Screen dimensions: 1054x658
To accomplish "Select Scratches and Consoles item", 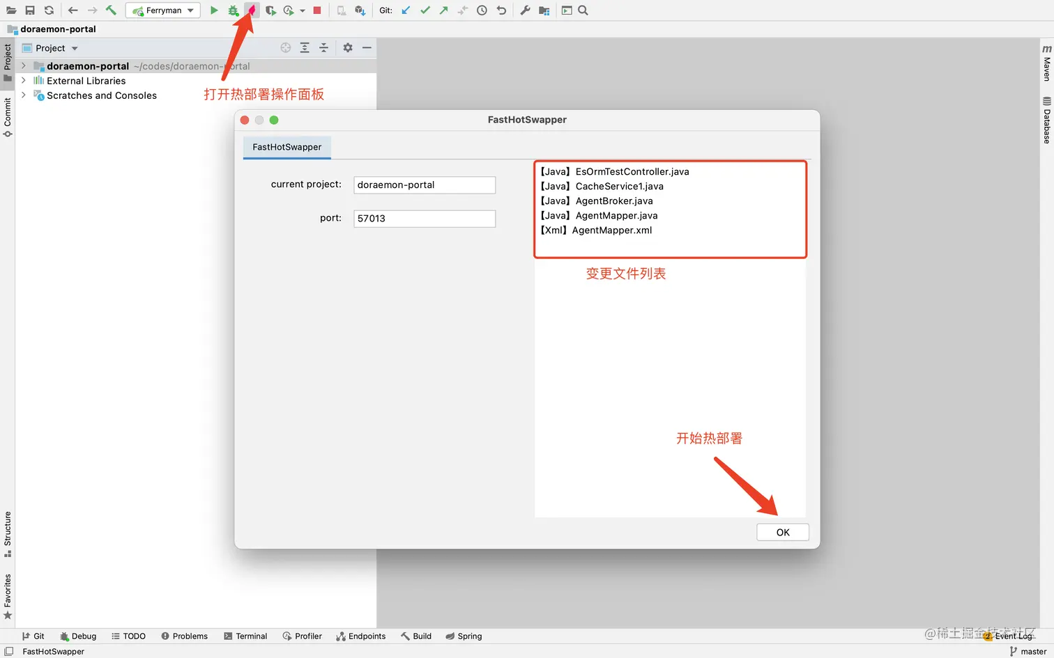I will (102, 95).
